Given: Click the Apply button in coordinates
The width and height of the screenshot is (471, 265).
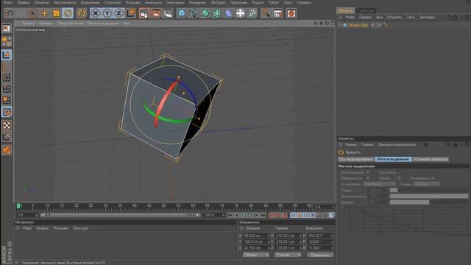Looking at the screenshot, I should (x=320, y=255).
